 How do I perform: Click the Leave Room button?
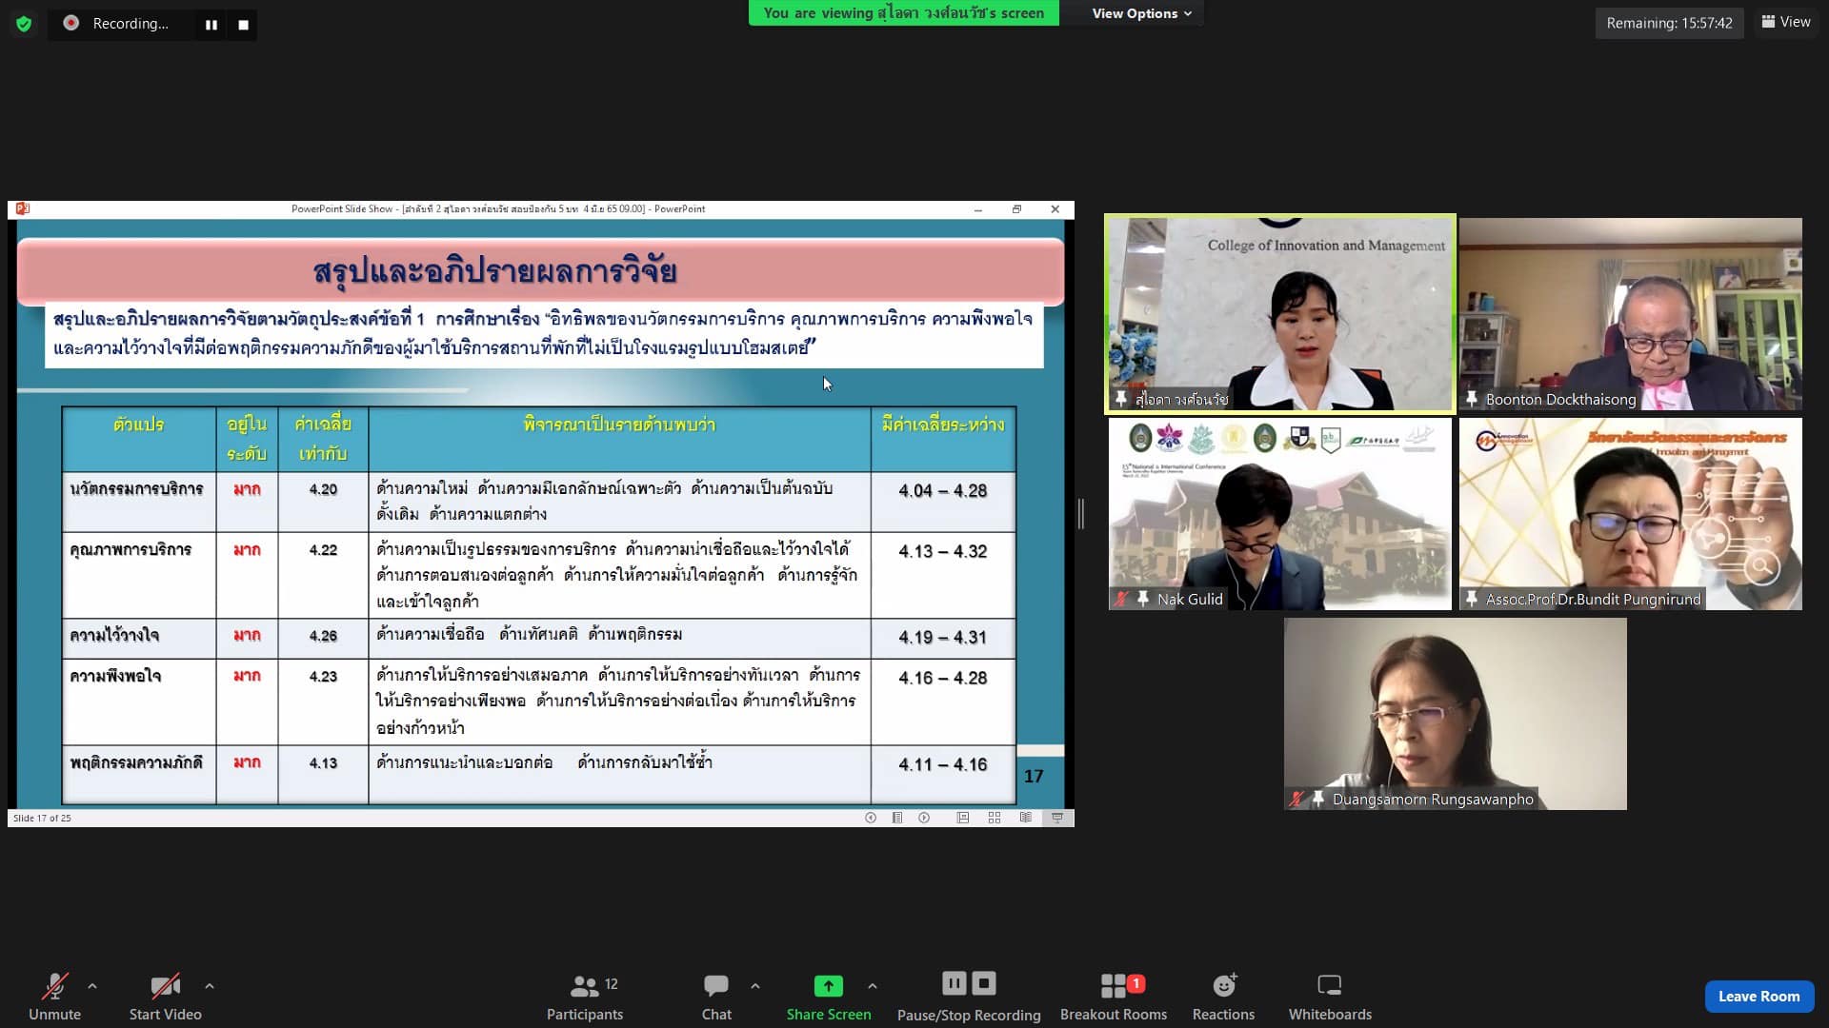(1759, 996)
